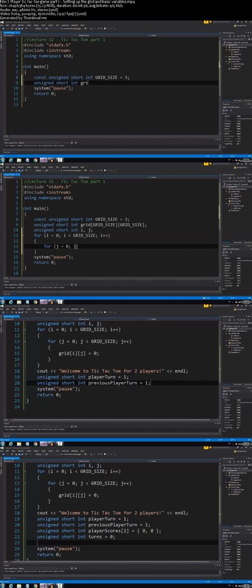Click code line 'unsigned short int gri'
This screenshot has height=588, width=252.
pos(61,83)
